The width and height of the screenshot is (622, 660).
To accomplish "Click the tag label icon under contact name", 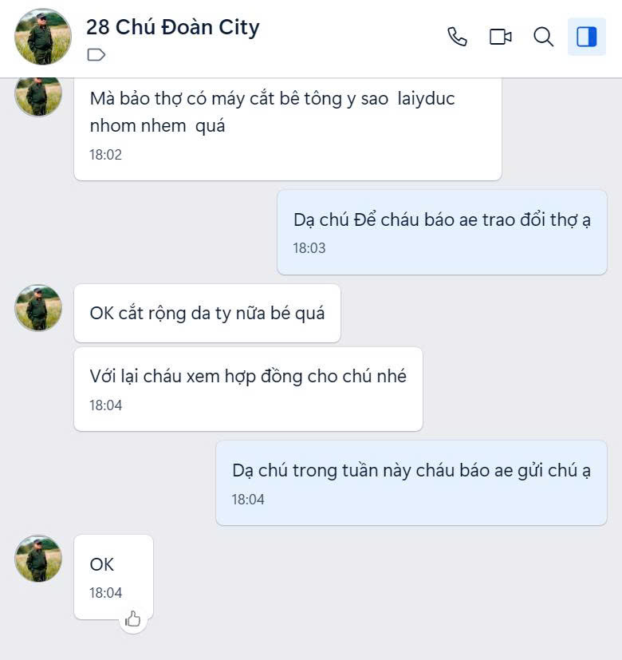I will (96, 55).
